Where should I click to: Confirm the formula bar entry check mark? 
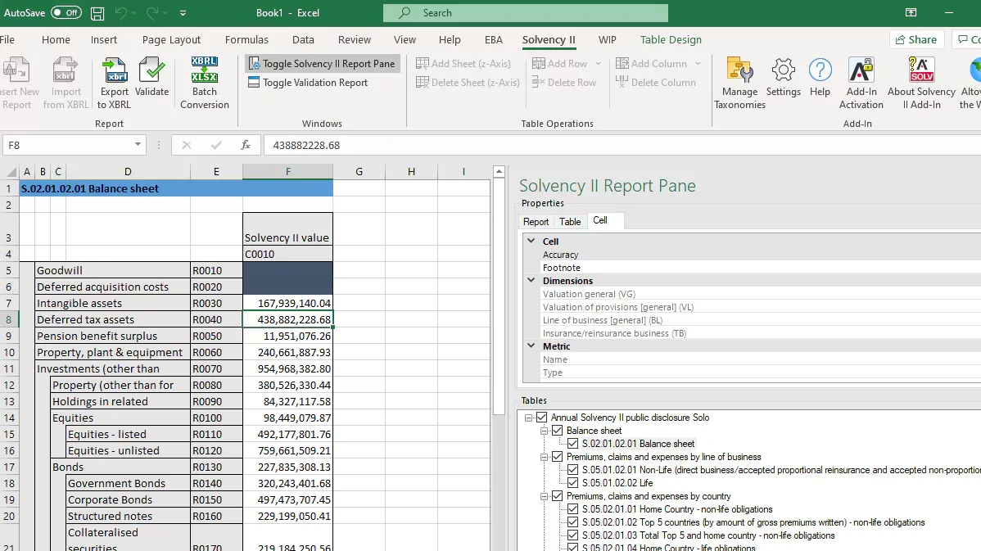(216, 145)
